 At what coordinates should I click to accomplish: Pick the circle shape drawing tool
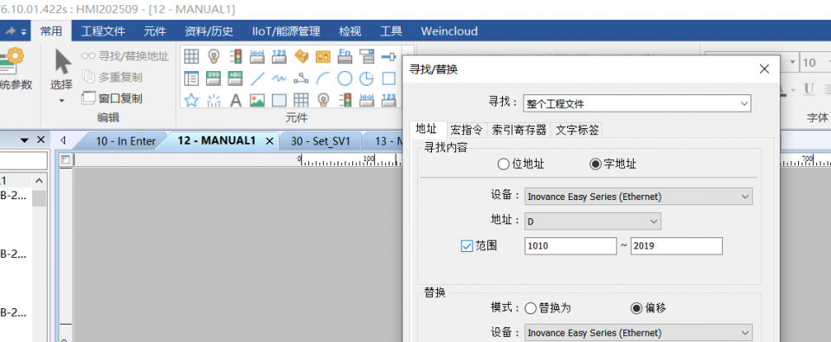tap(345, 79)
